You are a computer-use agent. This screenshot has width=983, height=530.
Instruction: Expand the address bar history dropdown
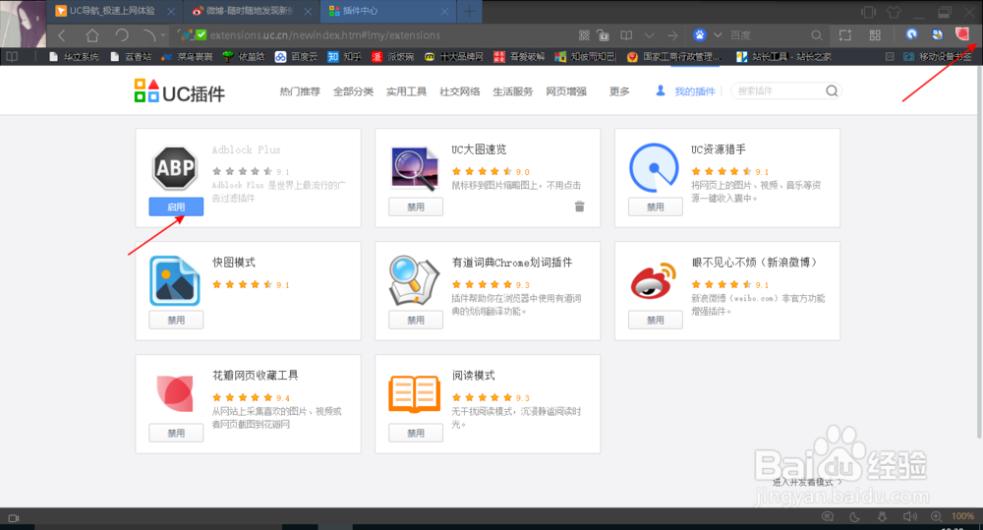coord(650,35)
